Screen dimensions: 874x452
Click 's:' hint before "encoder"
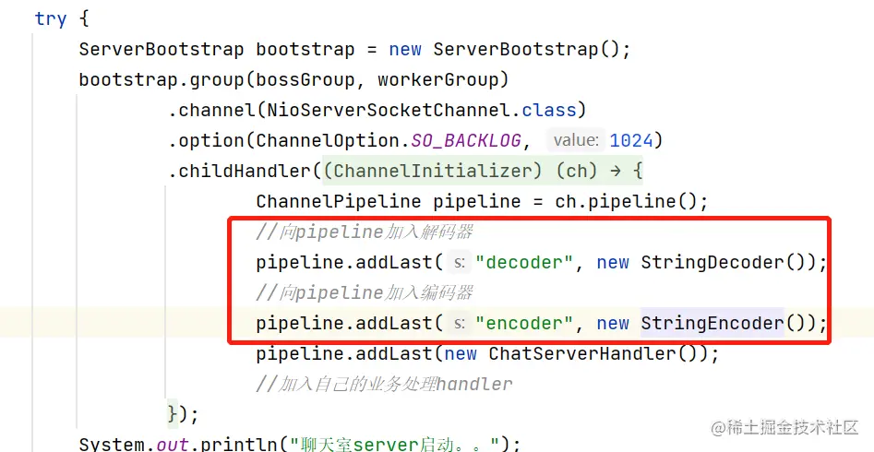point(460,323)
